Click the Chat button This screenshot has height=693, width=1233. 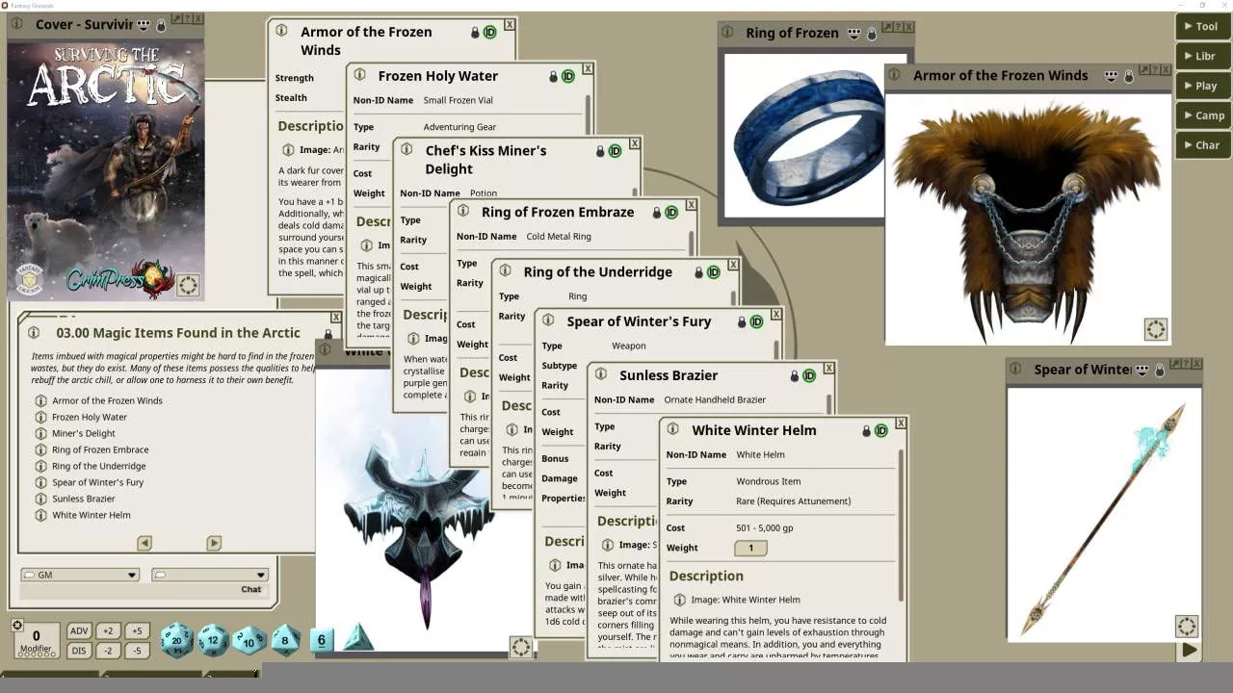(251, 589)
